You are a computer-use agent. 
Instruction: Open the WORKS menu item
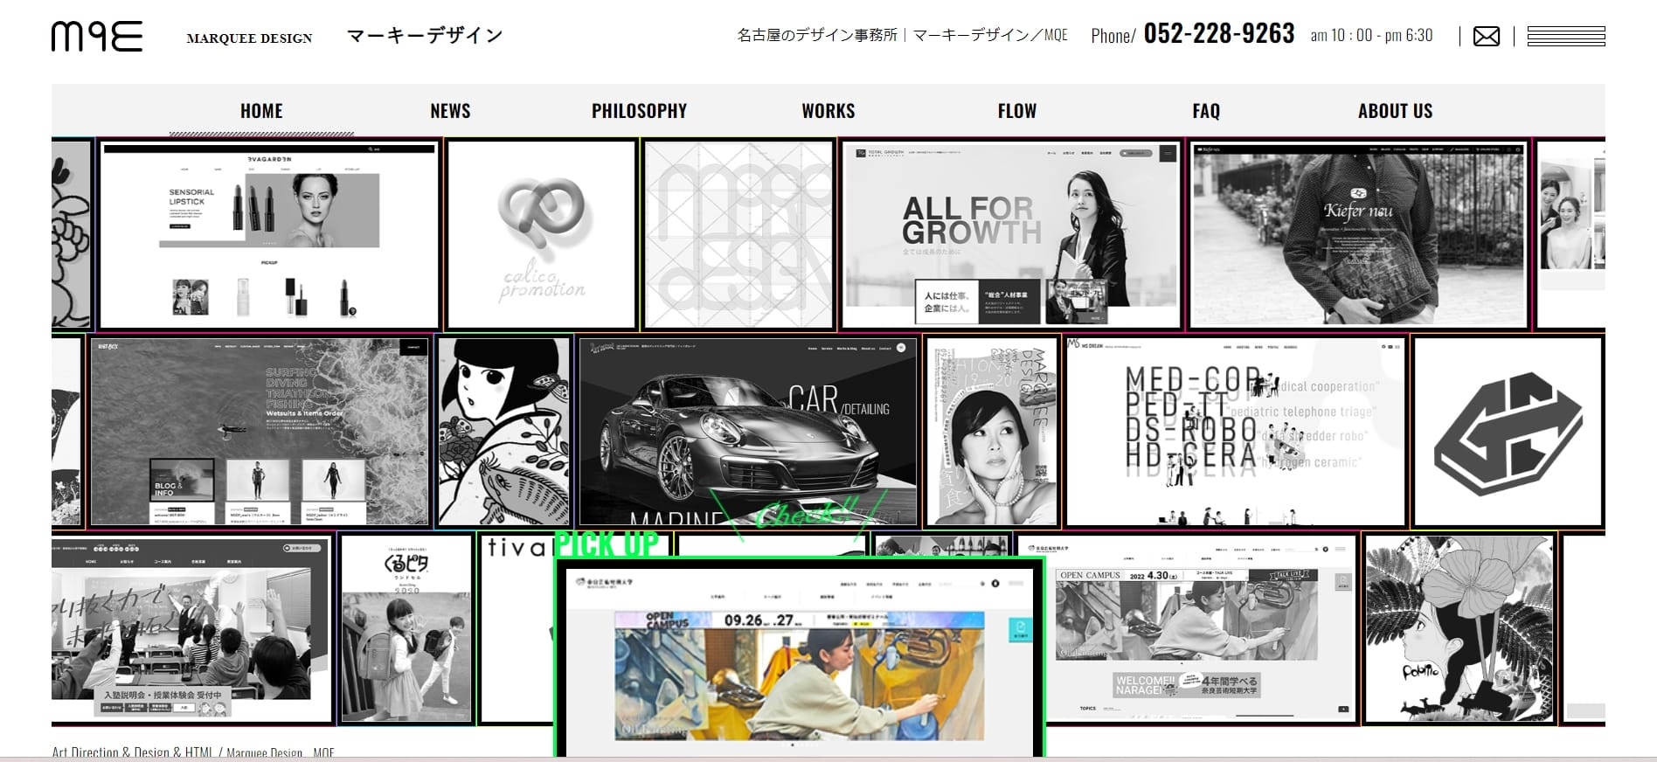tap(828, 111)
